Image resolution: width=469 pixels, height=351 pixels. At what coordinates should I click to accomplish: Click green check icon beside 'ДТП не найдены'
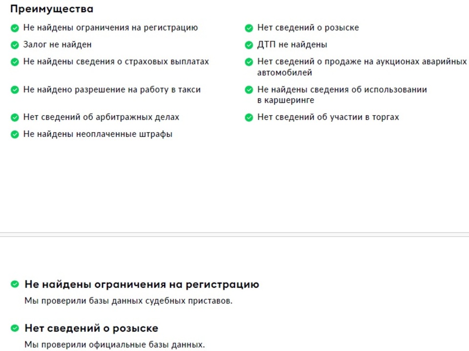pos(249,45)
